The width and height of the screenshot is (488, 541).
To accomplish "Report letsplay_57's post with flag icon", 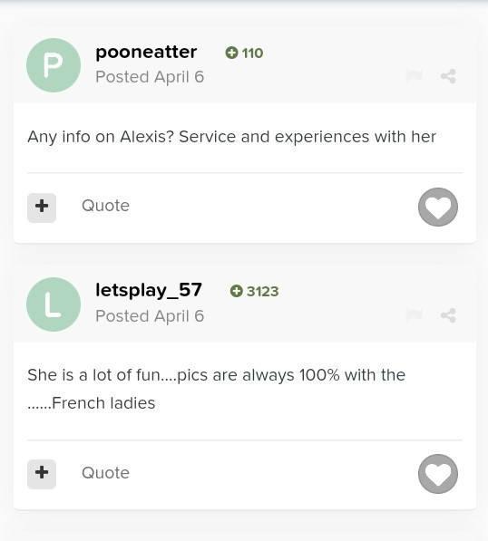I will click(415, 314).
